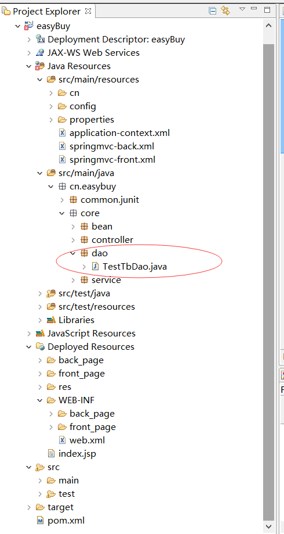The image size is (284, 534).
Task: Select the application-context.xml label
Action: (x=119, y=133)
